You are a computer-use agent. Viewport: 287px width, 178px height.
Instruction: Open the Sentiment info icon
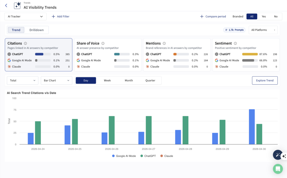235,44
